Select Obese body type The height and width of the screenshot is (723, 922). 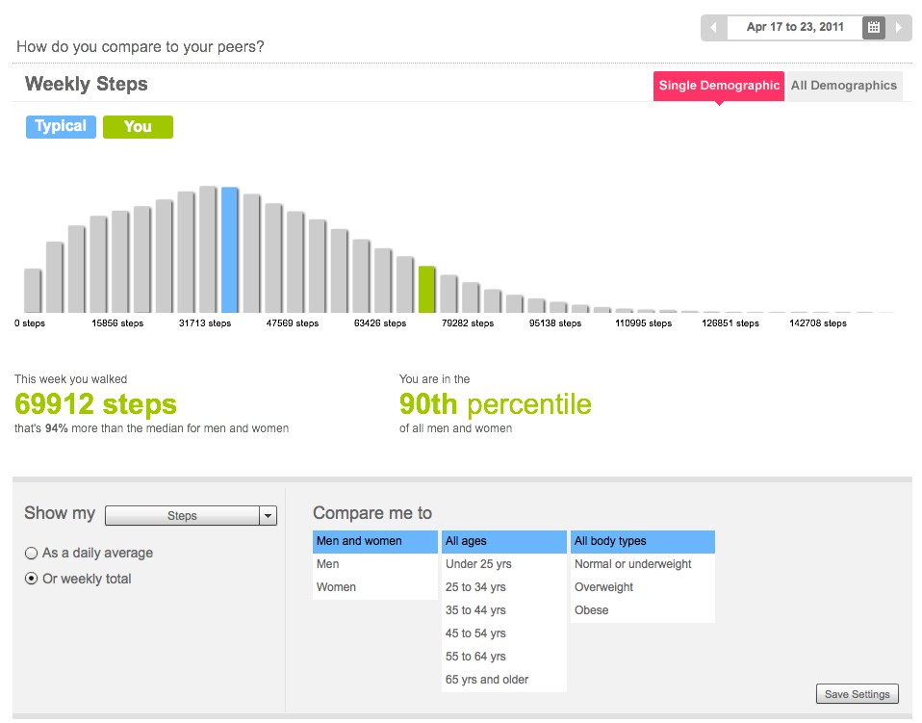coord(643,610)
